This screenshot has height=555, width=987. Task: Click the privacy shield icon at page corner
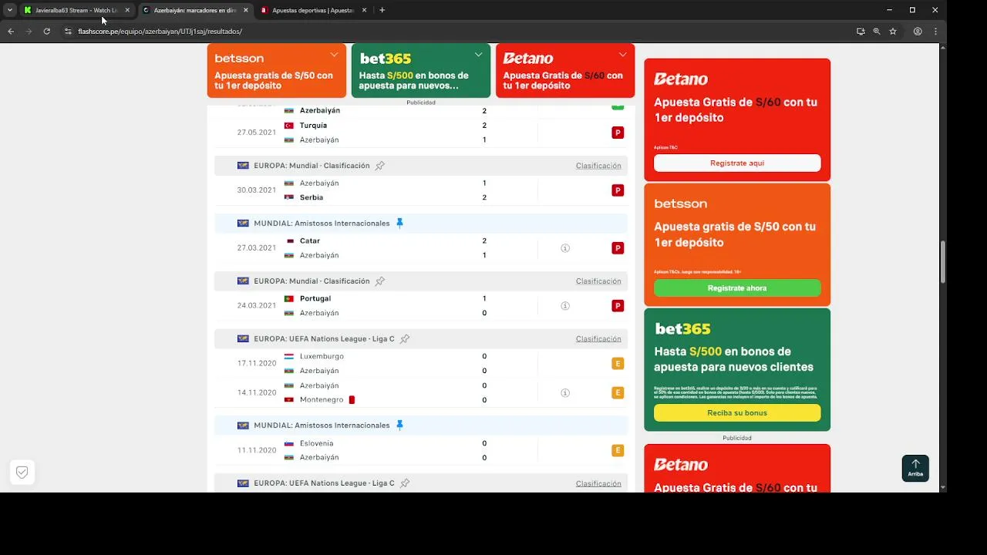pos(22,473)
